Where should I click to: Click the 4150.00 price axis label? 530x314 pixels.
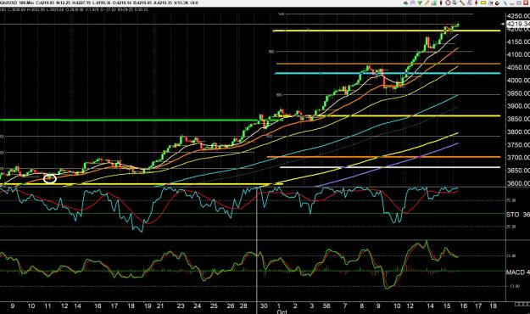click(518, 42)
